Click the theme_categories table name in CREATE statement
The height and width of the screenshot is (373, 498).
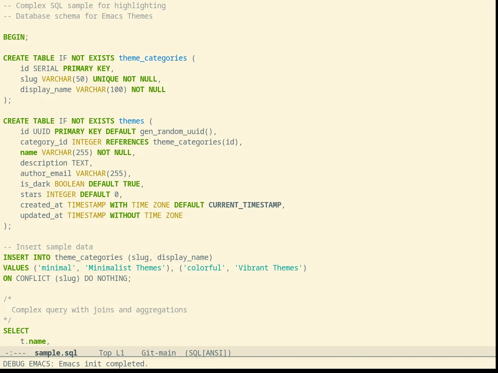(153, 58)
